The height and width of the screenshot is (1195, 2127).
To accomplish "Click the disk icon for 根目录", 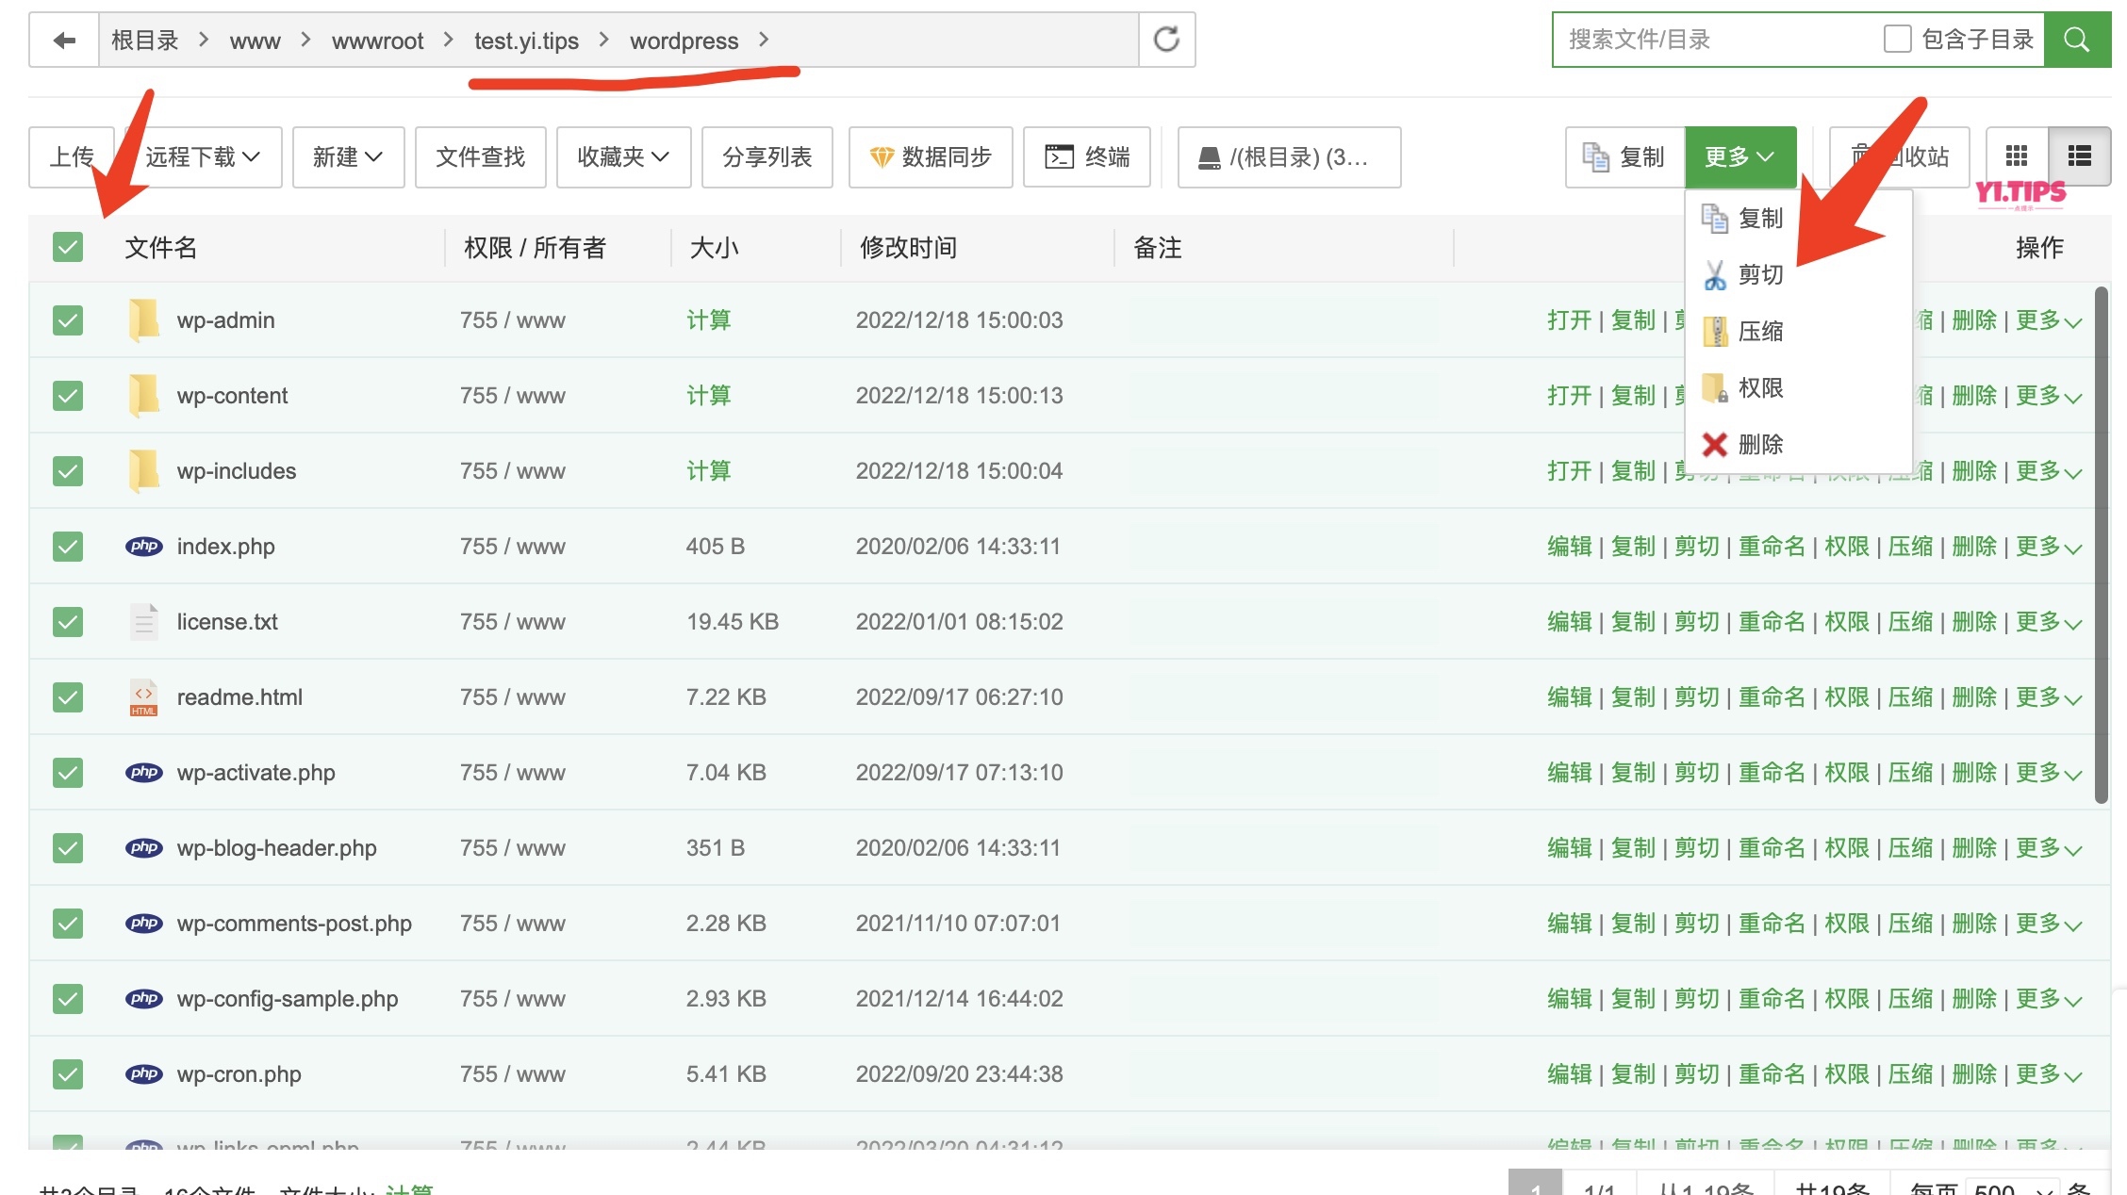I will coord(1211,156).
